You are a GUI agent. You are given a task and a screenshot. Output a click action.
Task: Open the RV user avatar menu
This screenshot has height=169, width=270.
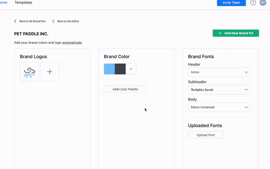tap(263, 3)
